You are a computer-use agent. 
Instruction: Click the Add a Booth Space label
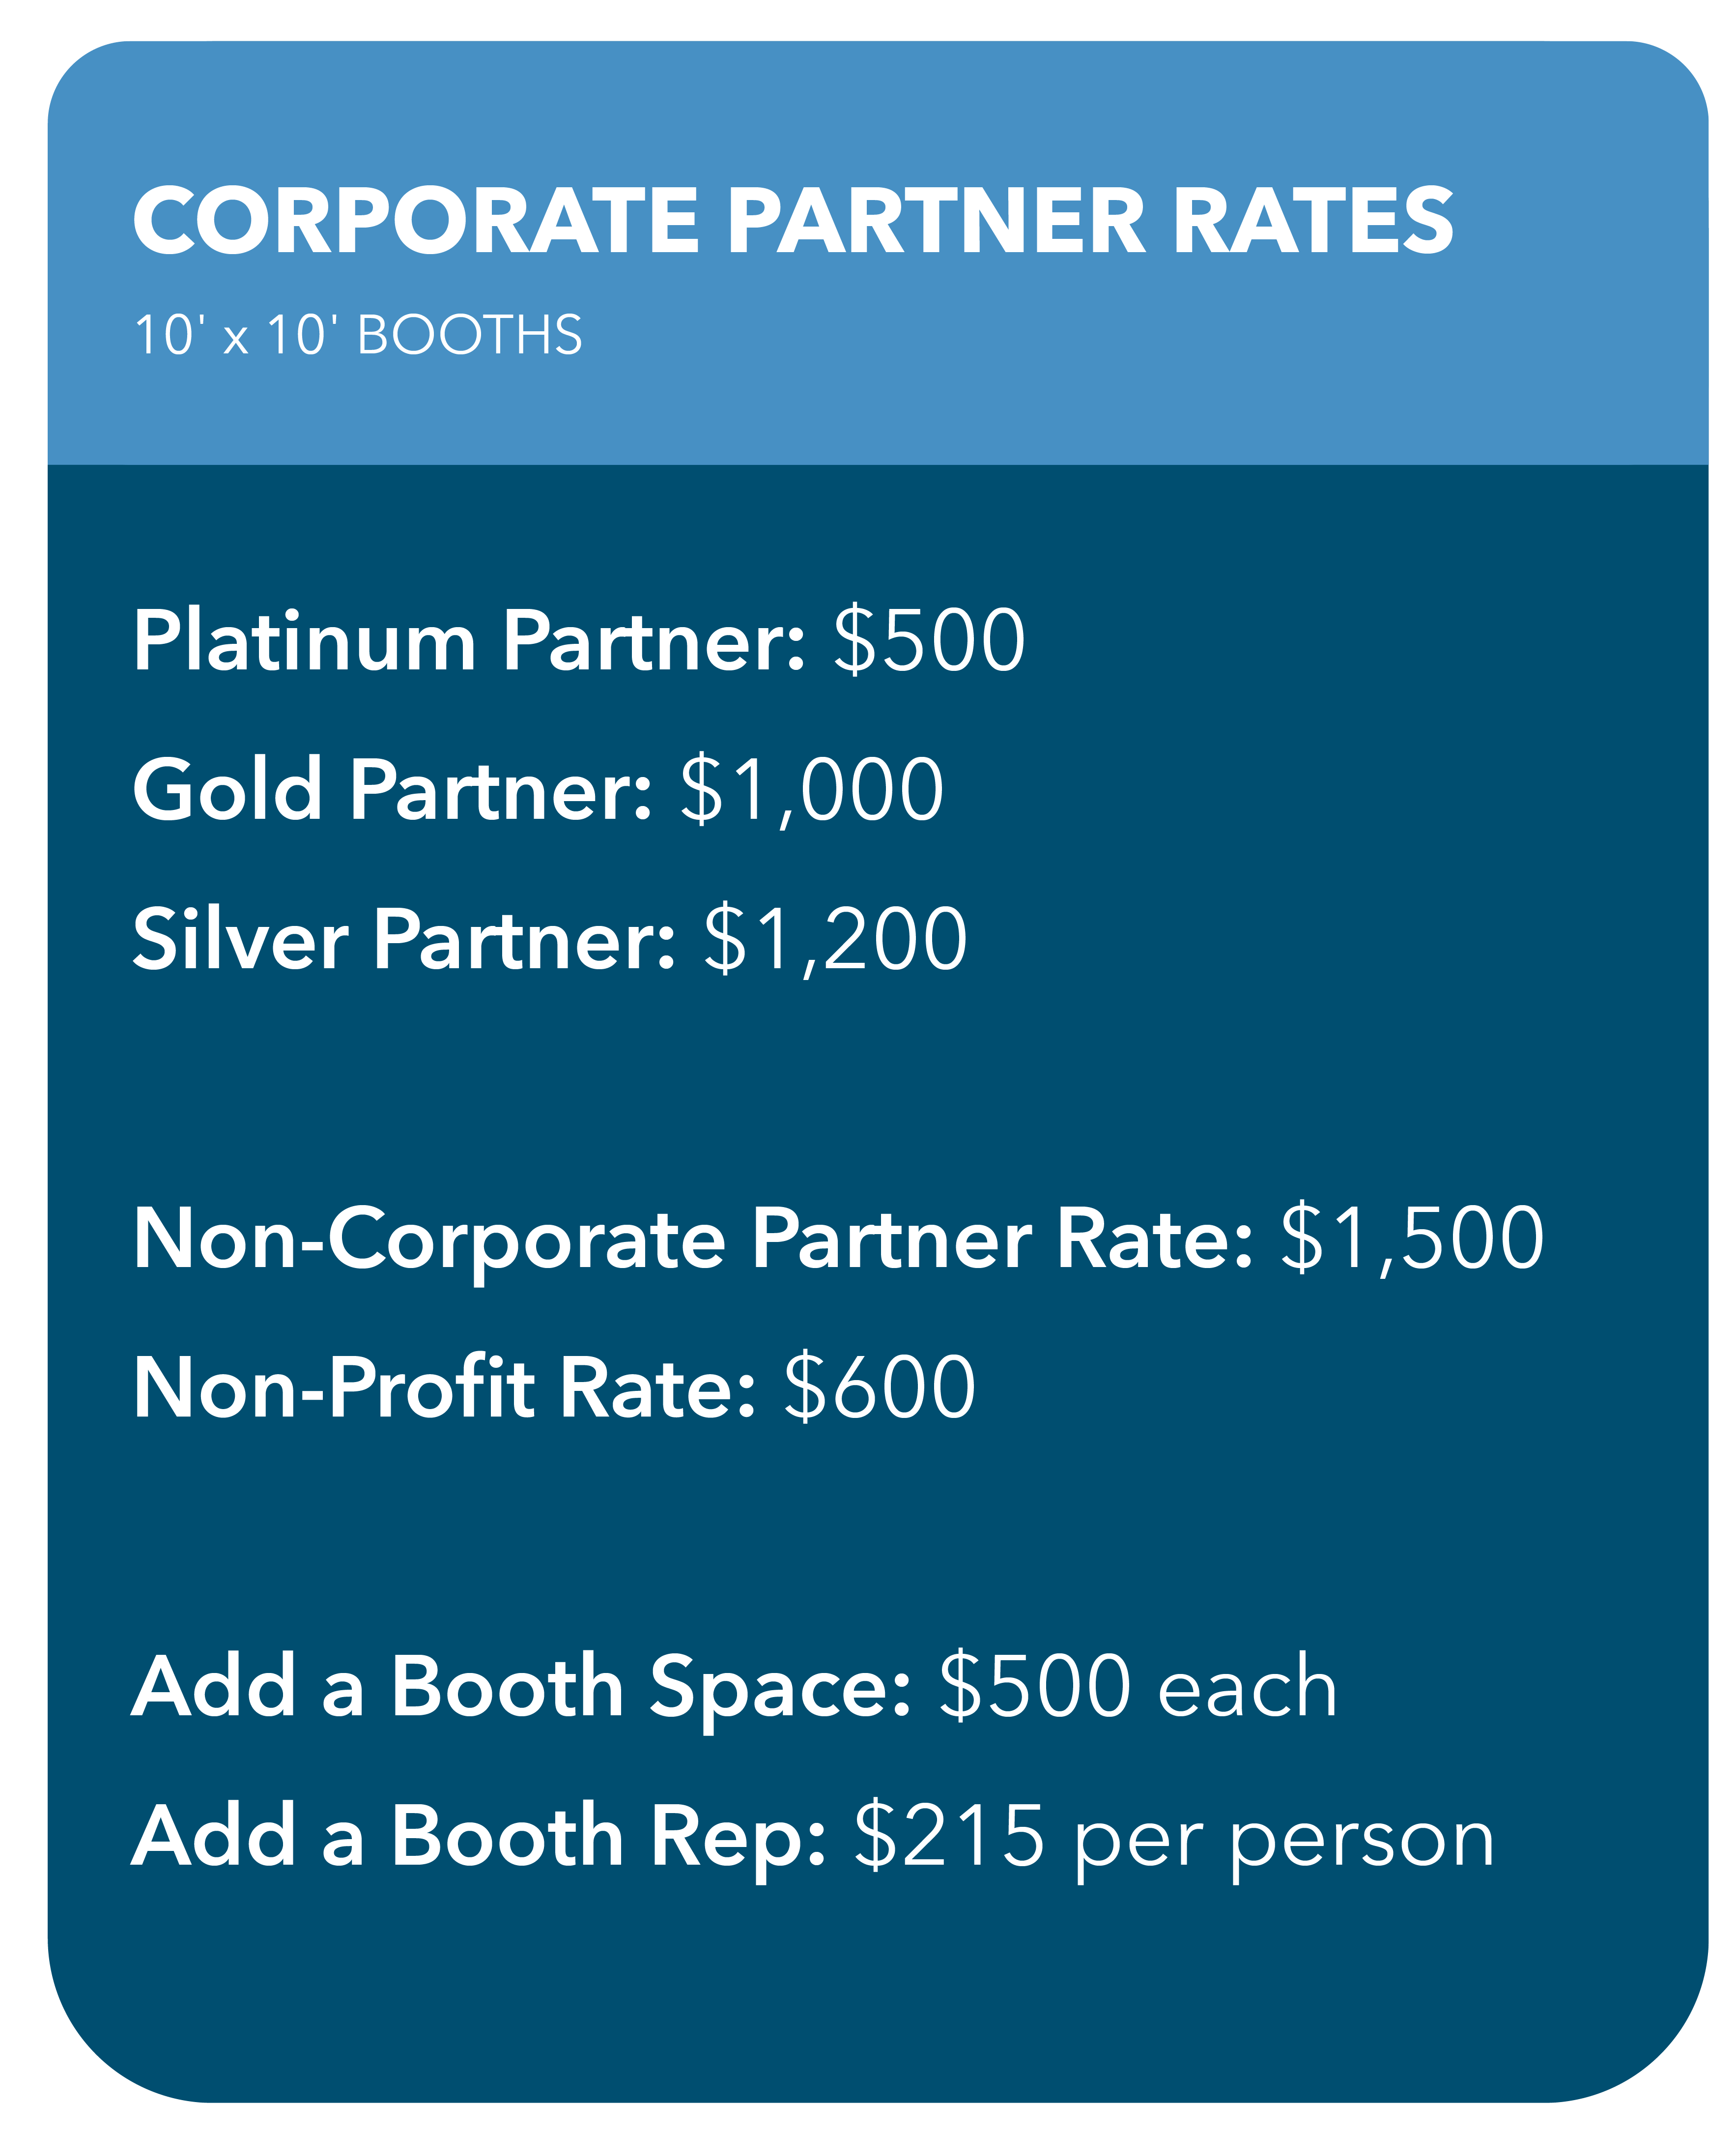(521, 1687)
